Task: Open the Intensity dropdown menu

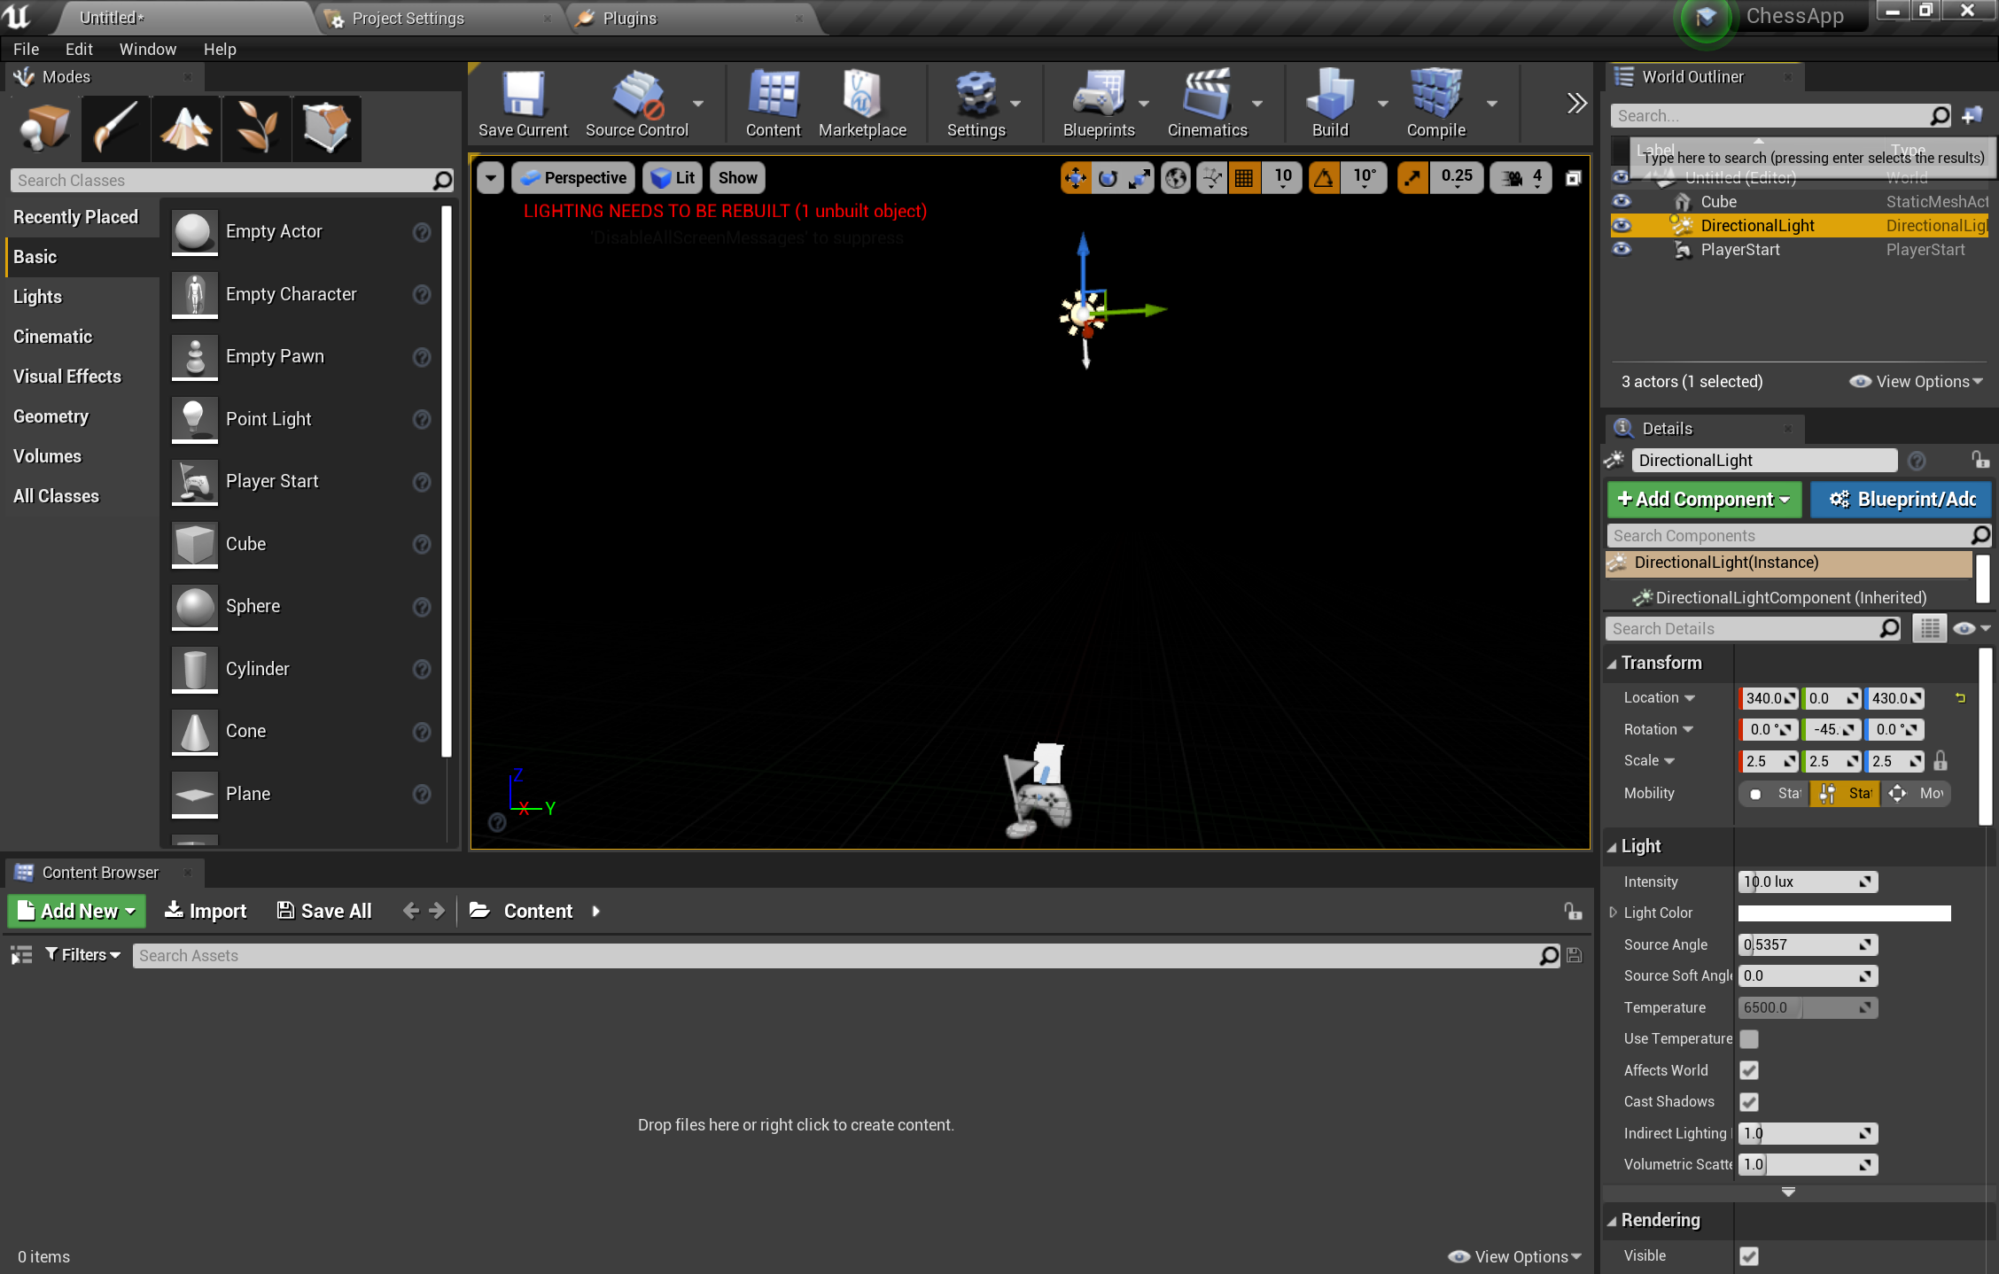Action: pos(1865,881)
